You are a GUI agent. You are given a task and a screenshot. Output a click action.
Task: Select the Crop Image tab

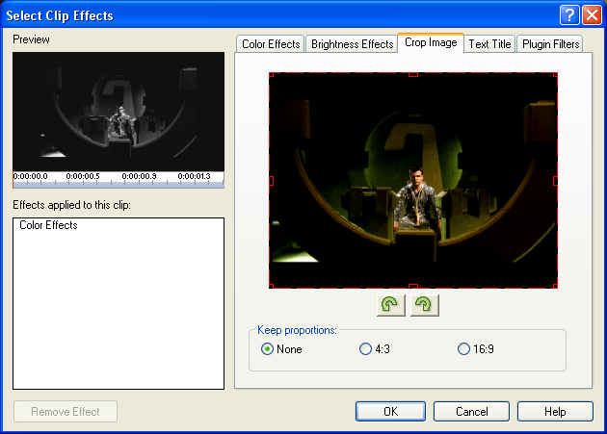pos(431,42)
